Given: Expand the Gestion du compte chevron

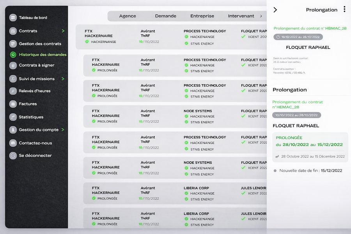Looking at the screenshot, I should [63, 129].
